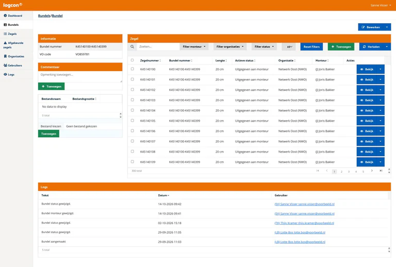Sort files by Bestandsgrootte
The height and width of the screenshot is (267, 396).
(85, 99)
